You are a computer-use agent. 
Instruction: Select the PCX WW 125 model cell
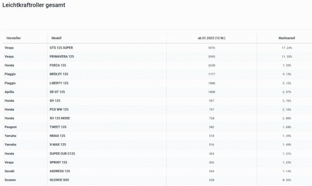(x=59, y=110)
